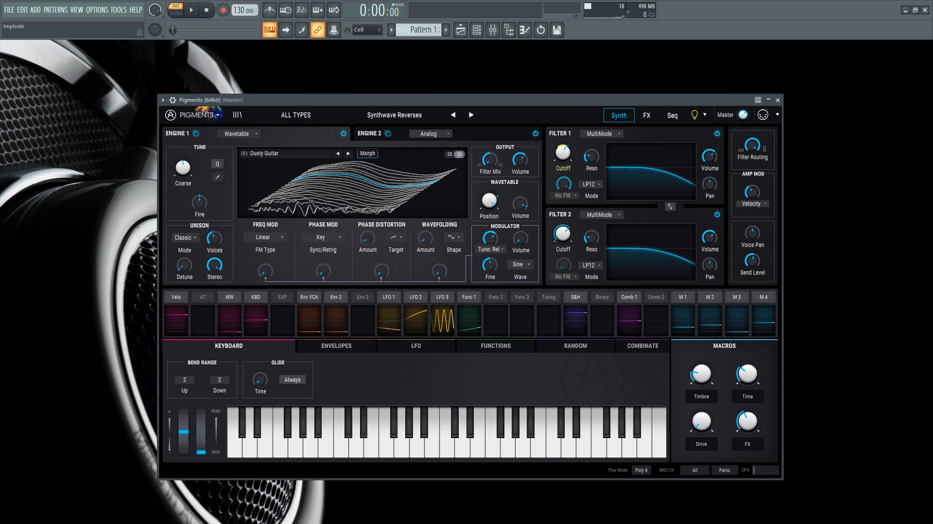Click the undo history circular arrow icon

click(x=541, y=30)
